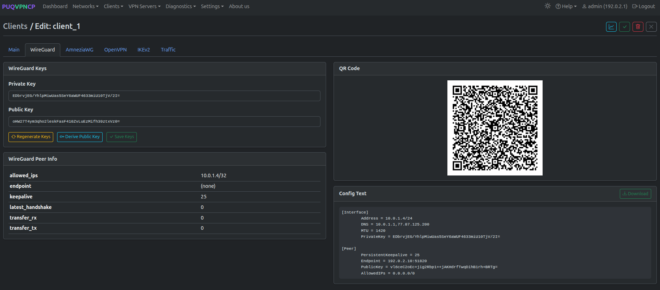Select the WireGuard tab
Screen dimensions: 660x290
(x=43, y=50)
